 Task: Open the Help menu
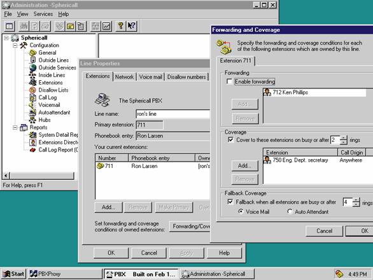coord(64,14)
